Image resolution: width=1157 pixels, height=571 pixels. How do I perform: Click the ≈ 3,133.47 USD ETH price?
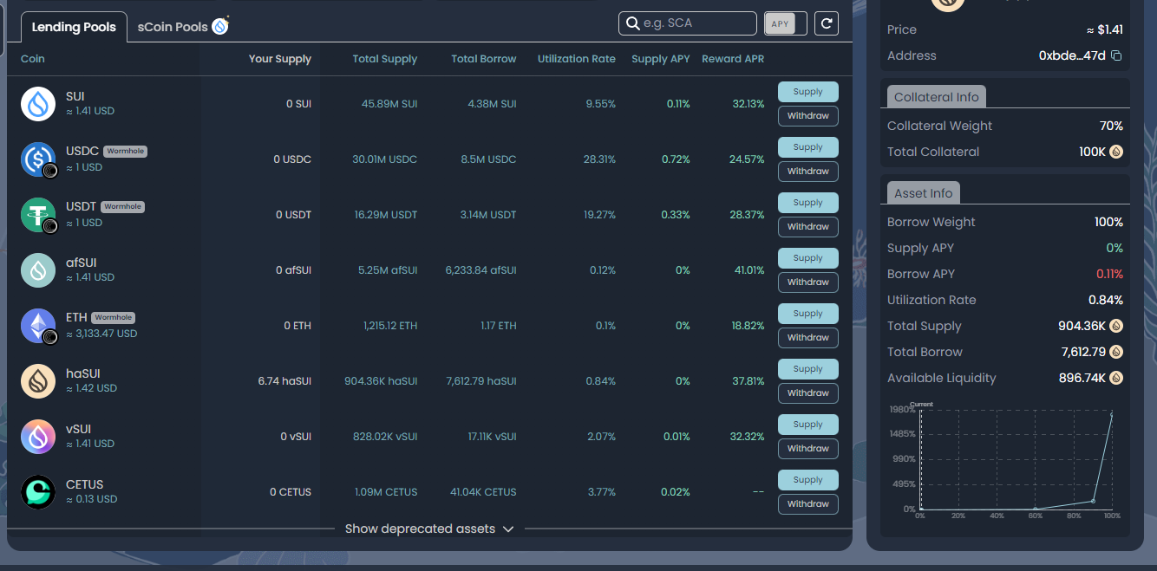101,334
